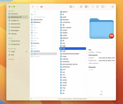Select the Biblioteca folder in the column list

[43, 22]
